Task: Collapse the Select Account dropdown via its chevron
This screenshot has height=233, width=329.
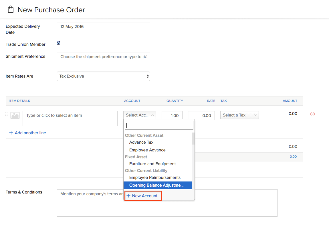Action: (152, 115)
